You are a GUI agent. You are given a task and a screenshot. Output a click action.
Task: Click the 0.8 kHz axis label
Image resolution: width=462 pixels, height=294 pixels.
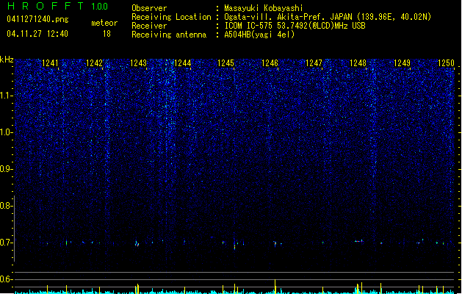7,206
